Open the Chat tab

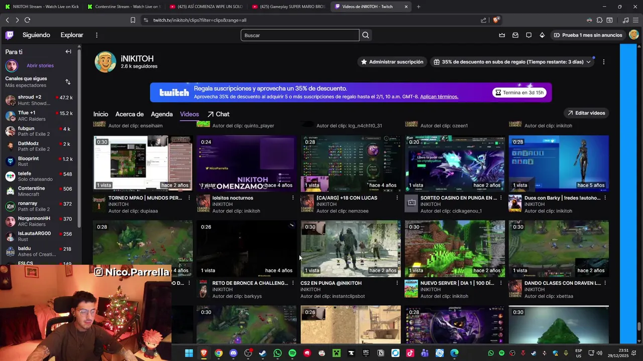pos(218,114)
